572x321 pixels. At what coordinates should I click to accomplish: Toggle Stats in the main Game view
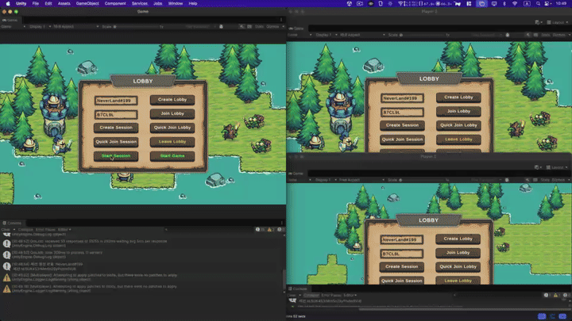[259, 27]
